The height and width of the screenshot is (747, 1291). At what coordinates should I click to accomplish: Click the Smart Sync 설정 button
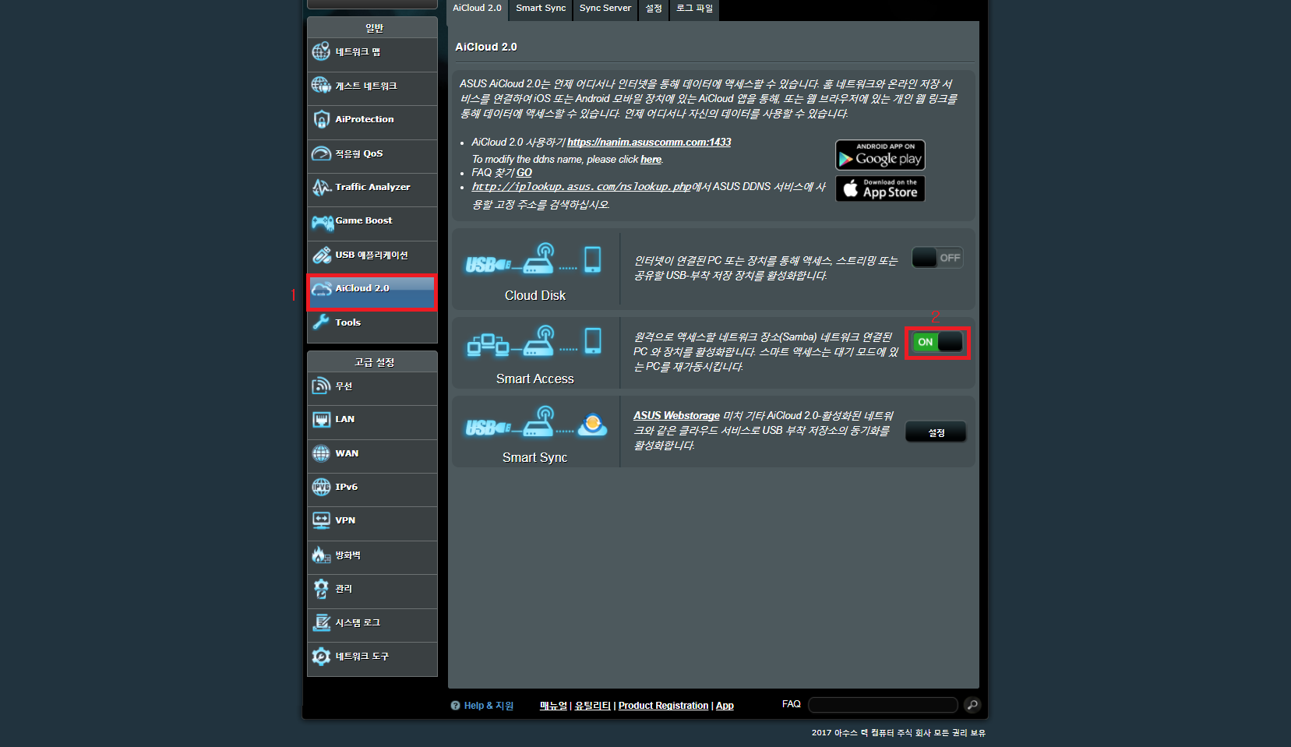[x=936, y=432]
